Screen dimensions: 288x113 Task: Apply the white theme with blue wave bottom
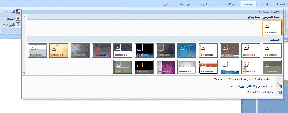(230, 67)
